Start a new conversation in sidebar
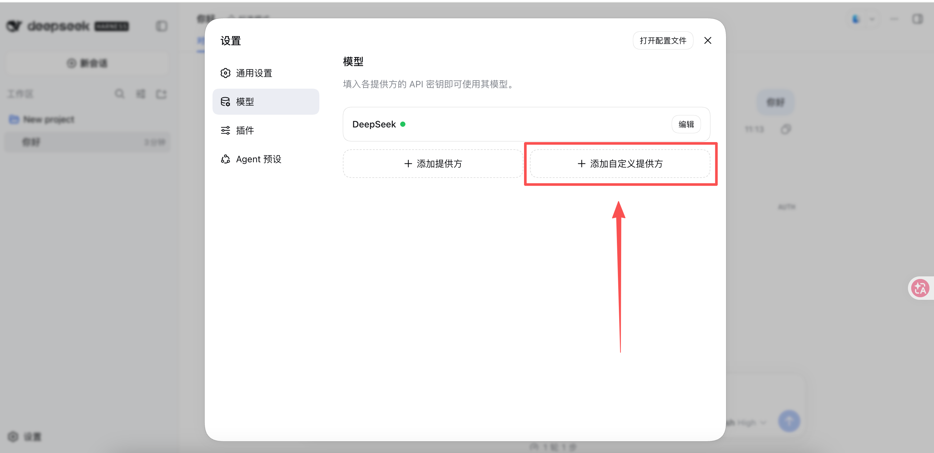934x453 pixels. 87,63
